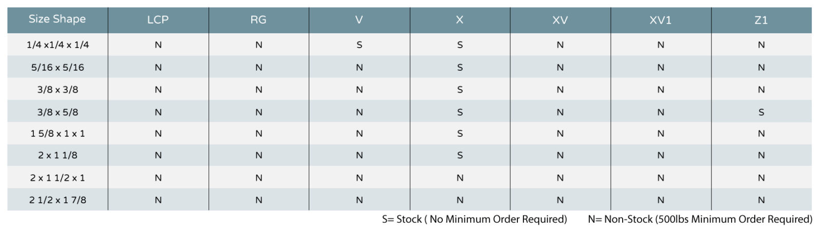Click the S cell under V for 1/4 x1/4 x 1/4
The height and width of the screenshot is (231, 822).
click(x=359, y=45)
